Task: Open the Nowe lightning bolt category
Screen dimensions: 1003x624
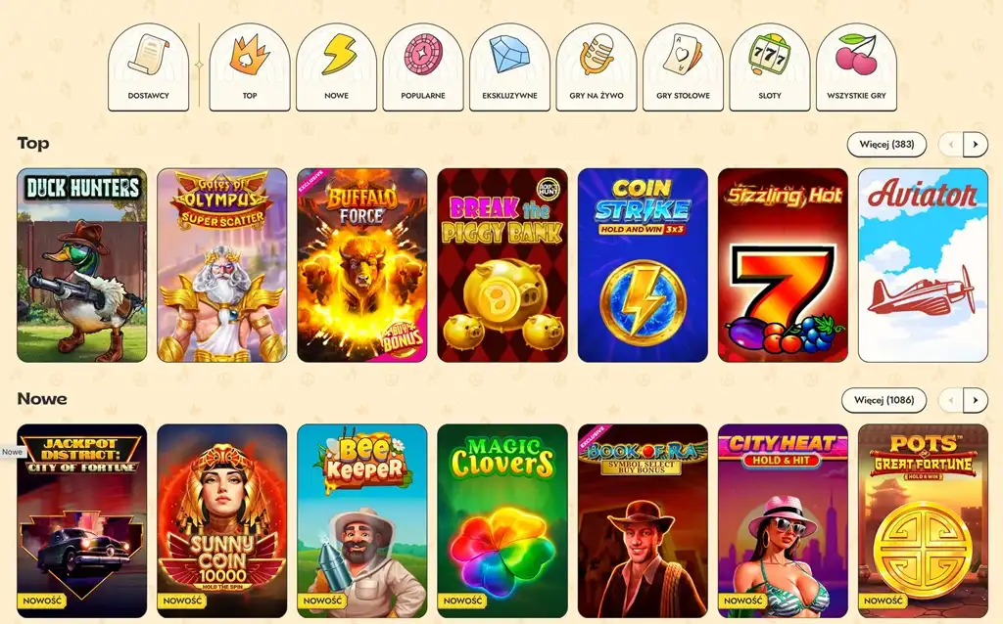Action: (x=337, y=67)
